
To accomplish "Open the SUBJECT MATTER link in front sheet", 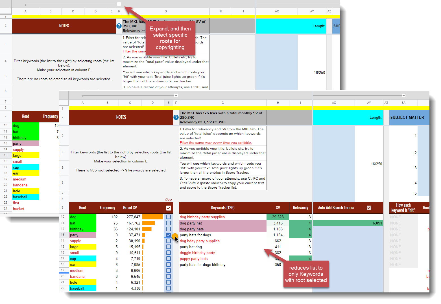I will pyautogui.click(x=407, y=117).
